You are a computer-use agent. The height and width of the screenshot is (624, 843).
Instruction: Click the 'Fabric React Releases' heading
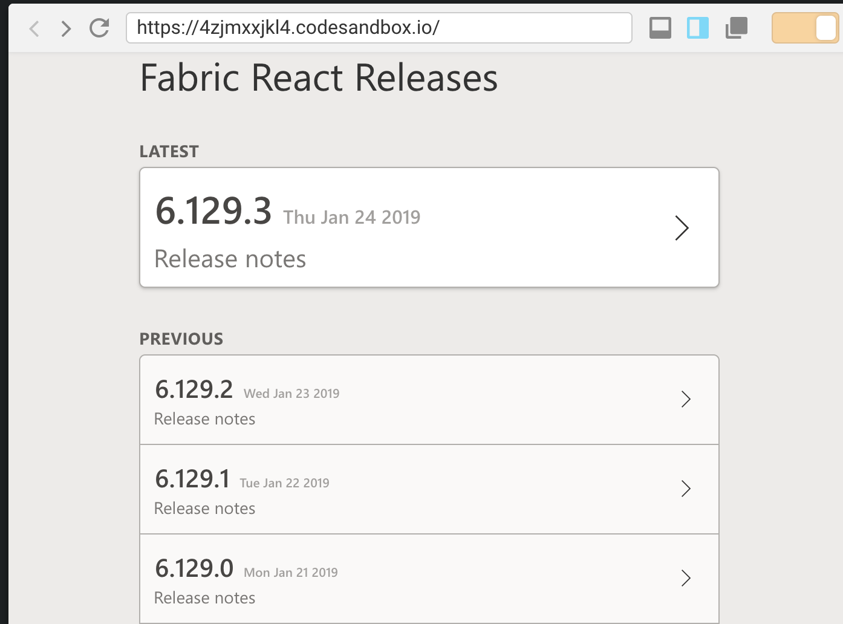[319, 79]
